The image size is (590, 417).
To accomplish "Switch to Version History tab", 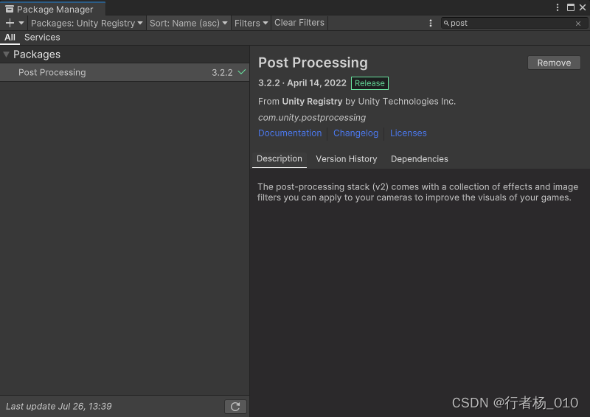I will click(x=346, y=159).
